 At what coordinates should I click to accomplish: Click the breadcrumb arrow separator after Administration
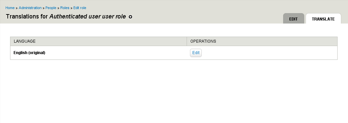click(43, 8)
